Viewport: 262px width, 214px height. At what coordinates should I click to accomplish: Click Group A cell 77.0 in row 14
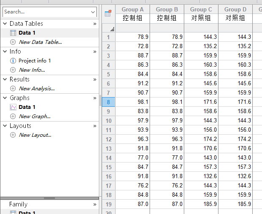pos(133,157)
